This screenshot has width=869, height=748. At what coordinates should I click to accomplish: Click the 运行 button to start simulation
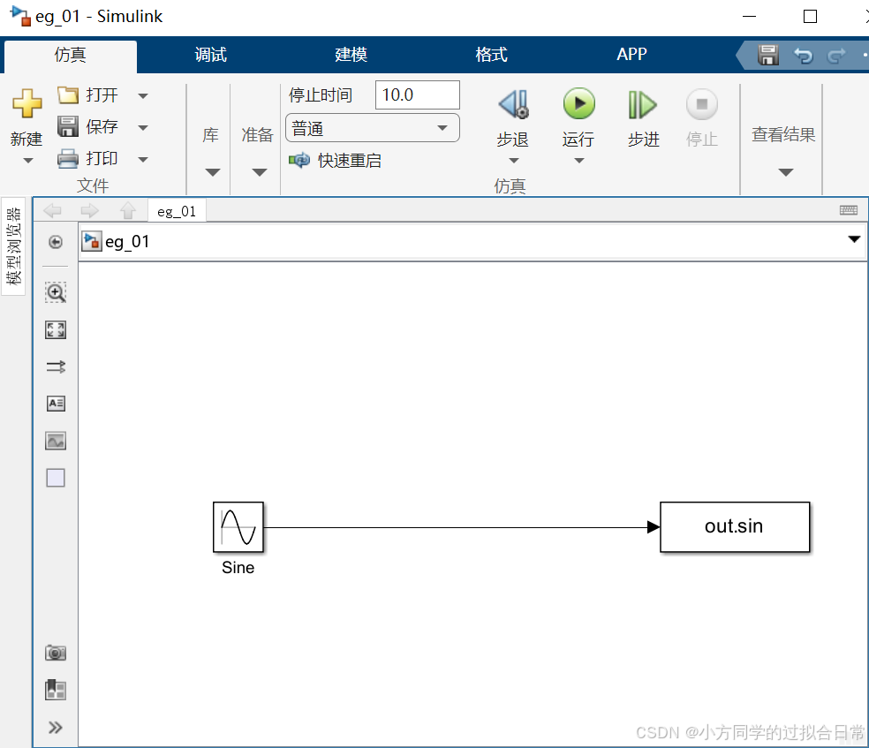pos(578,103)
